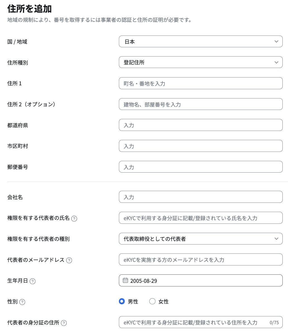288x334 pixels.
Task: Click help icon next to 代表者のメールアドレス
Action: pyautogui.click(x=69, y=260)
